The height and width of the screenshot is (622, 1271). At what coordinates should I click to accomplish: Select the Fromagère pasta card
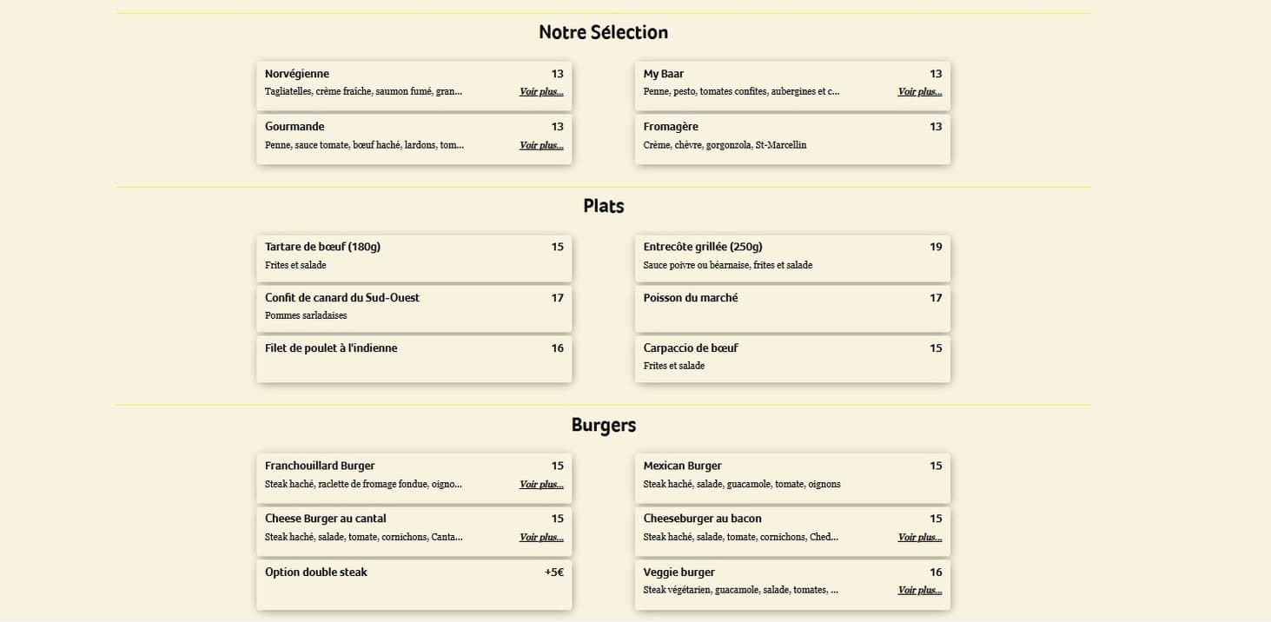tap(792, 138)
